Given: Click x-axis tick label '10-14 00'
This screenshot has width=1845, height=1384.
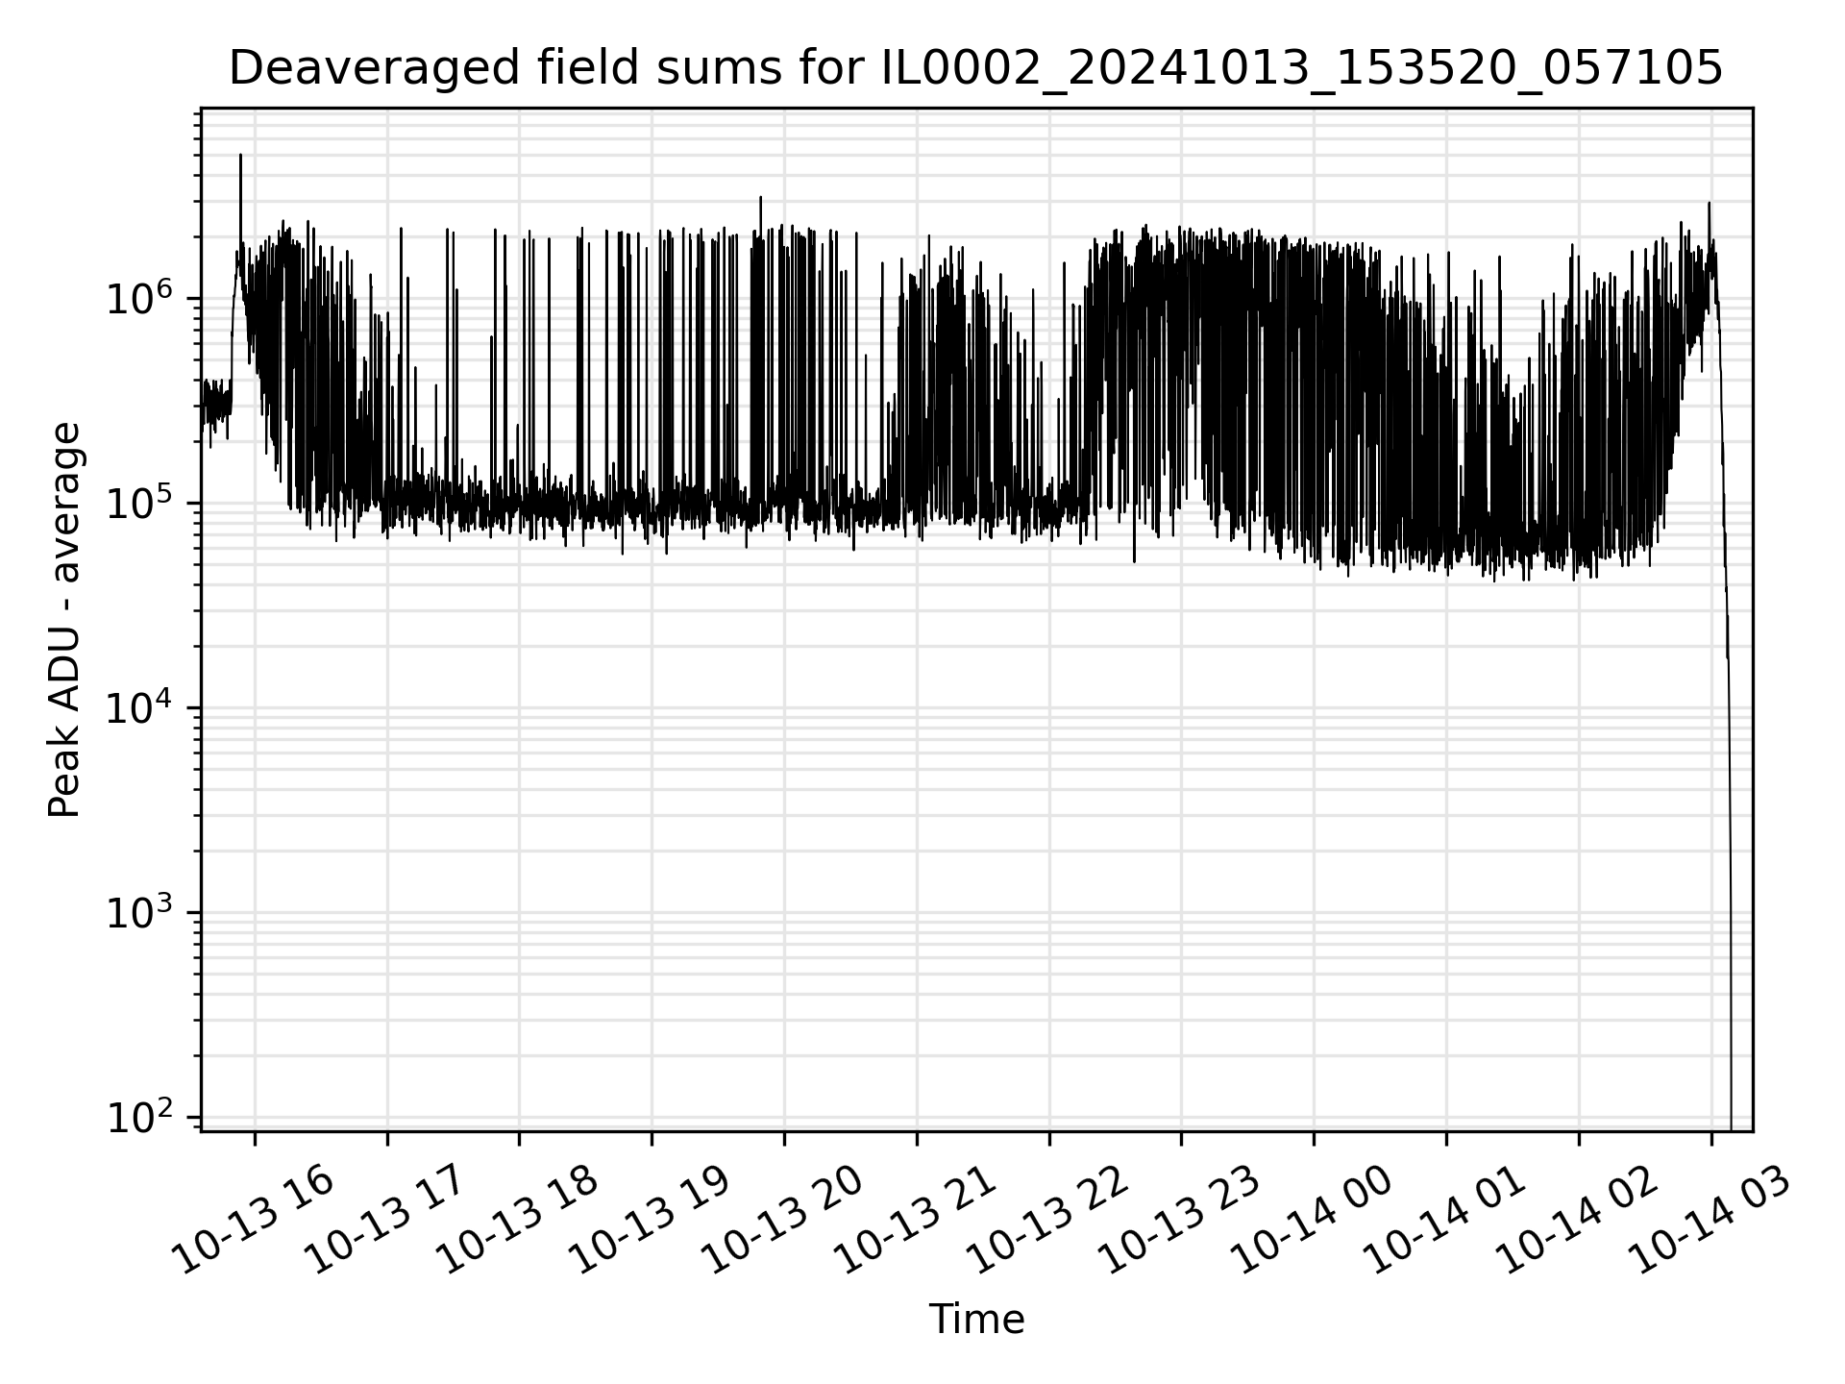Looking at the screenshot, I should [x=1314, y=1221].
